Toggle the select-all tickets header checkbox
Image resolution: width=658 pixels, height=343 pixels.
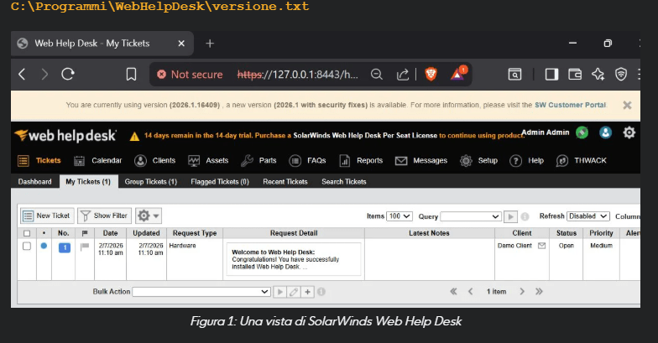[27, 232]
